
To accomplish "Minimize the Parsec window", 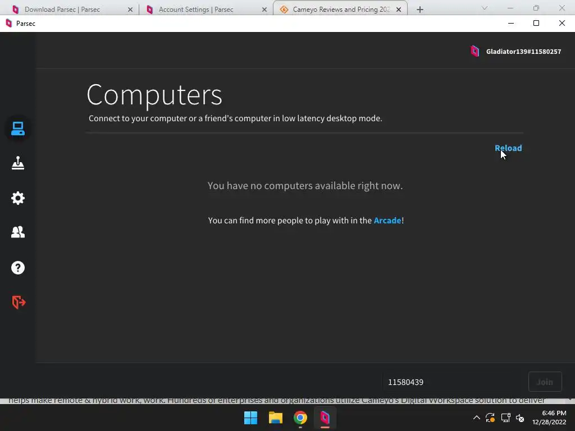I will [x=511, y=24].
